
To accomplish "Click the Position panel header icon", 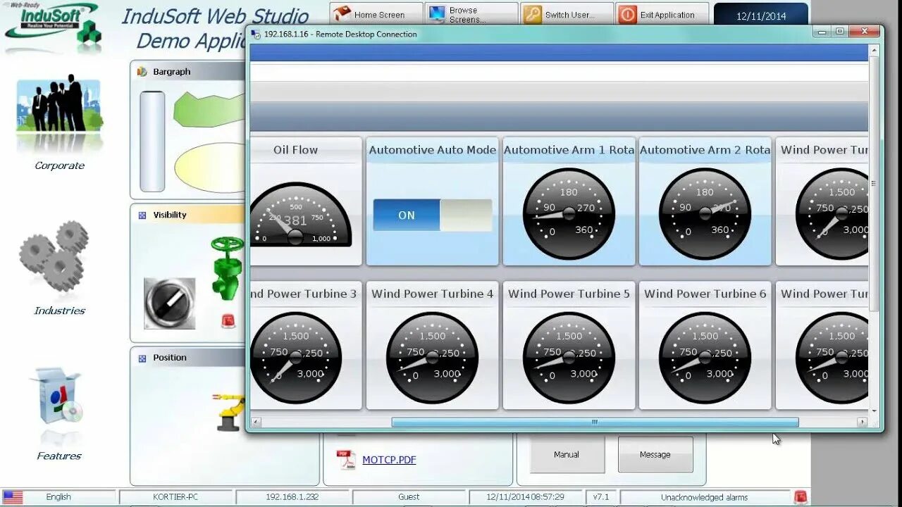I will pos(142,358).
